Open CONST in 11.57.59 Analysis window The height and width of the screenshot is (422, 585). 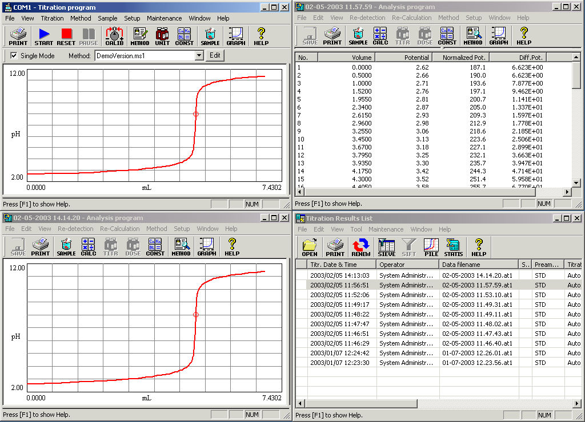[x=447, y=36]
